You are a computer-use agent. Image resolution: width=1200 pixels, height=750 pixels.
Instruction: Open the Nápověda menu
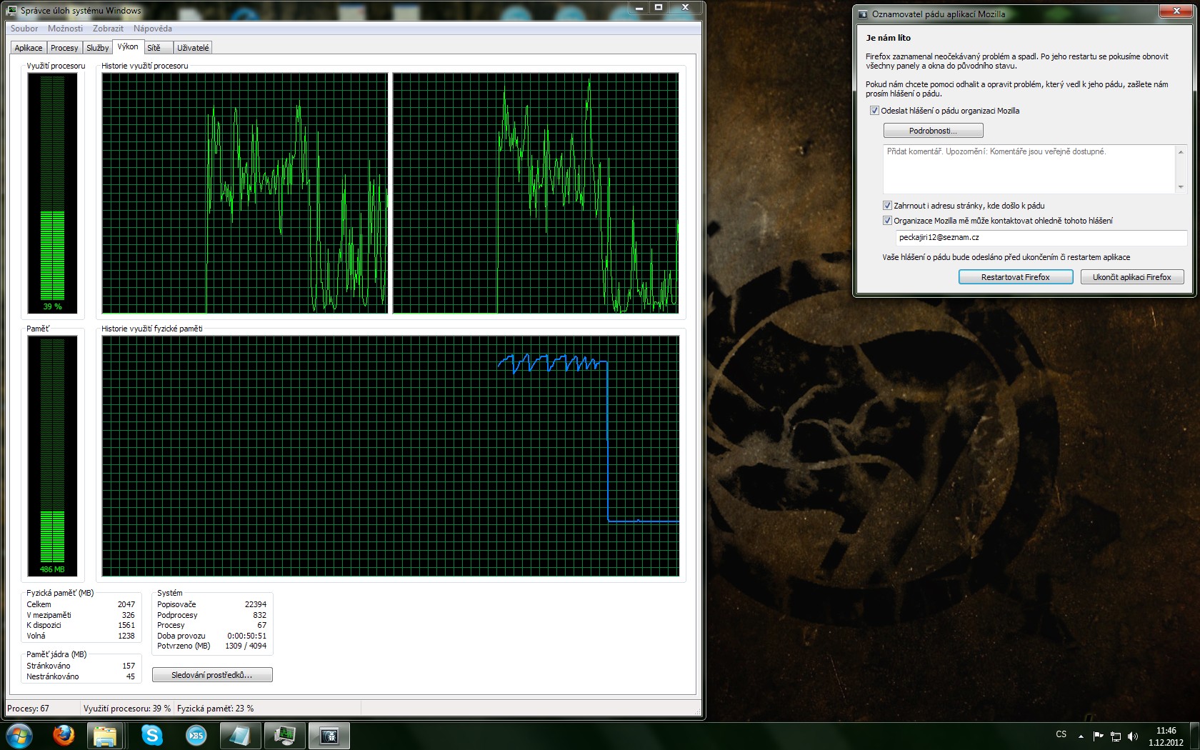point(152,29)
